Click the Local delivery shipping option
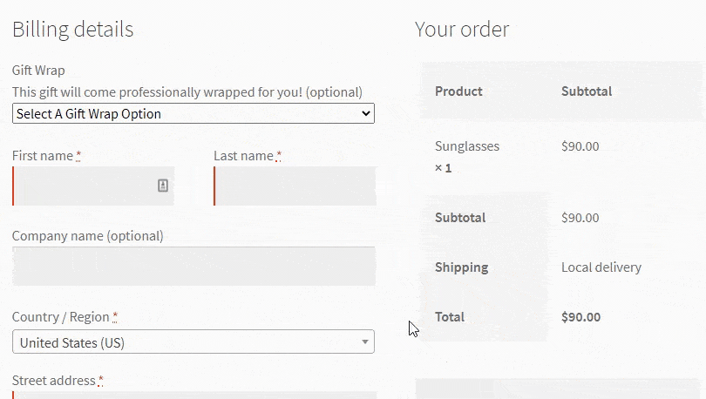 coord(601,267)
